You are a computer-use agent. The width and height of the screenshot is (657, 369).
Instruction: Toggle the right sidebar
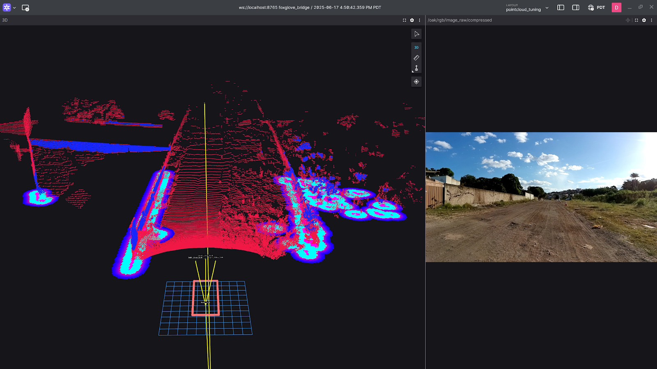click(x=576, y=8)
